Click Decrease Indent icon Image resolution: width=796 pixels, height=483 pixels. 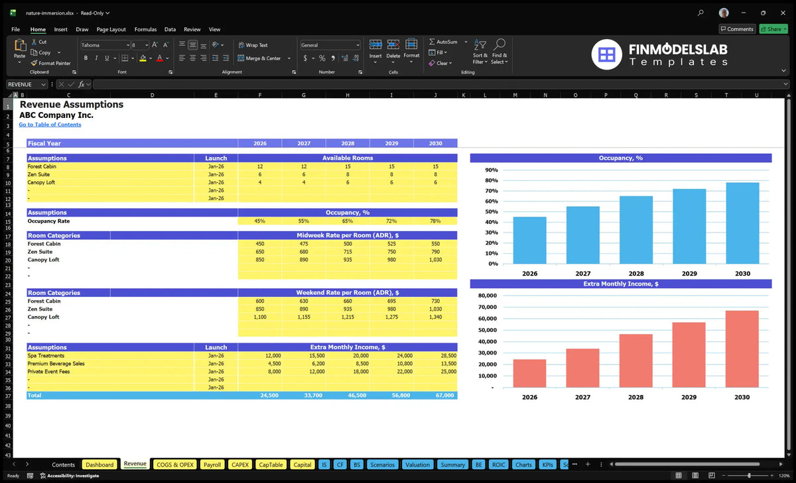point(214,58)
